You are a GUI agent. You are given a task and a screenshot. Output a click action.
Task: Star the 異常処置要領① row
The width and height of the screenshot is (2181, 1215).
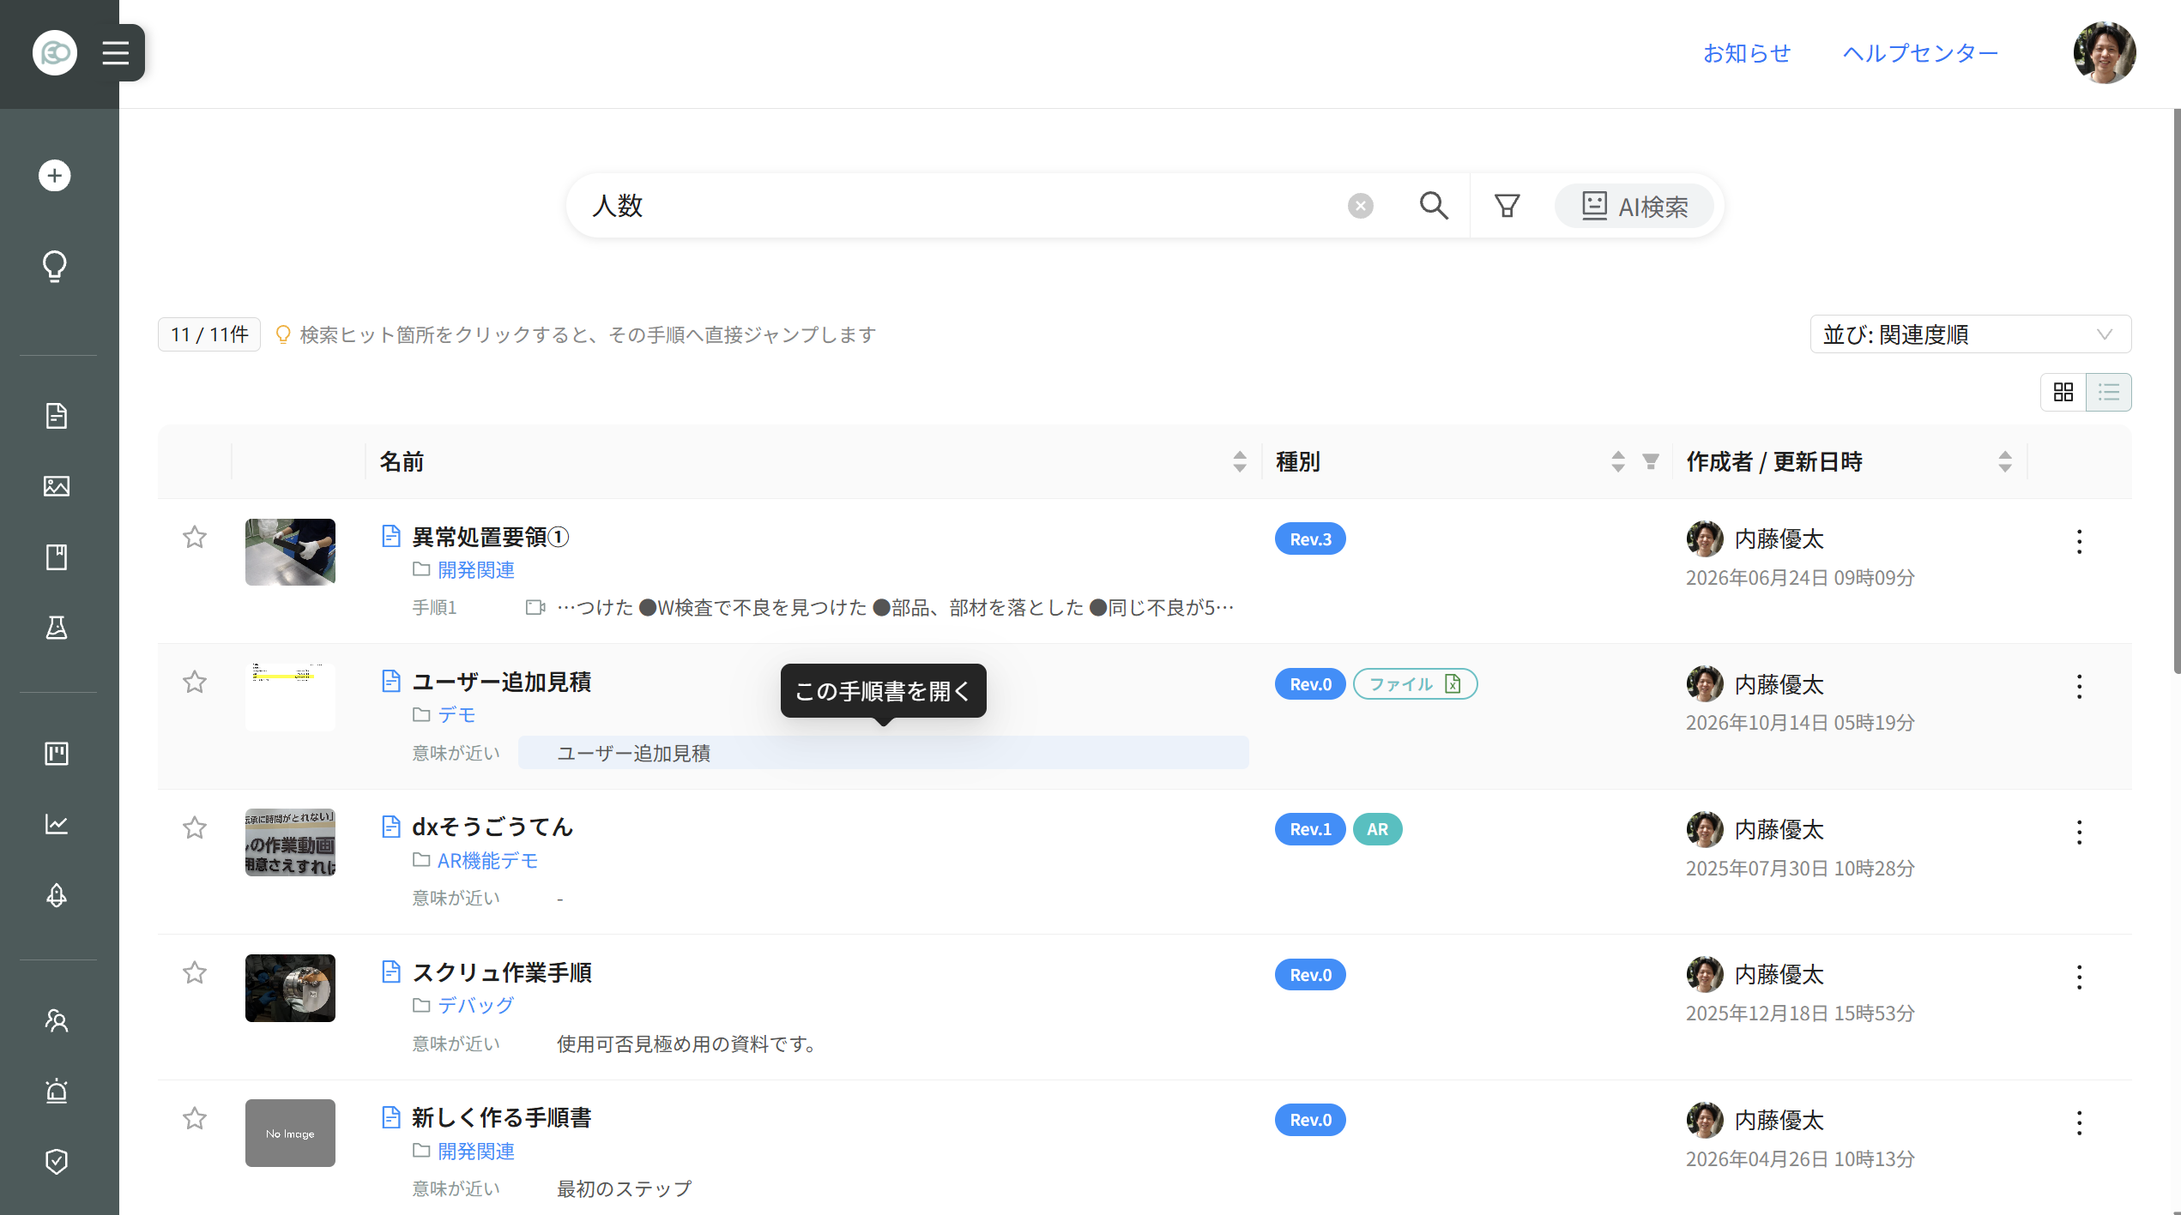point(195,538)
